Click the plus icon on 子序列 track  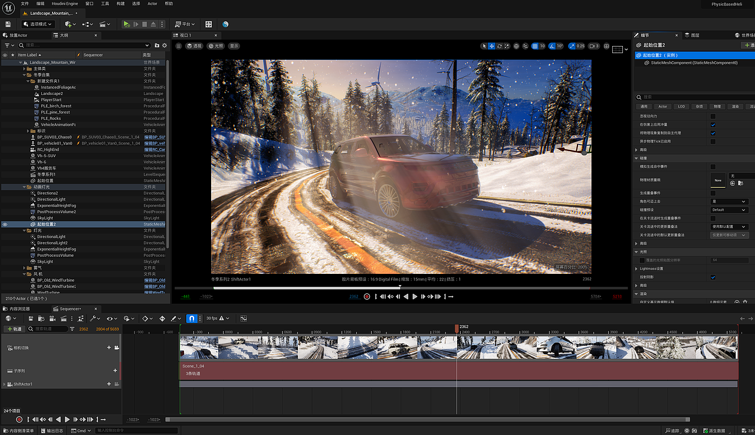pos(115,371)
